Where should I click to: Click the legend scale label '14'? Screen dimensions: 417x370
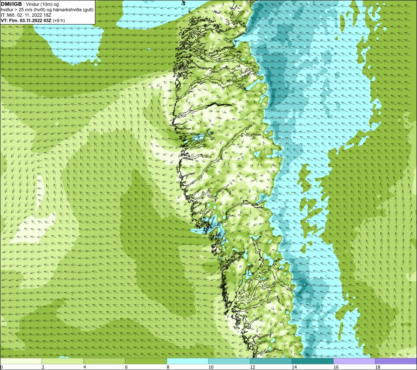coord(294,367)
